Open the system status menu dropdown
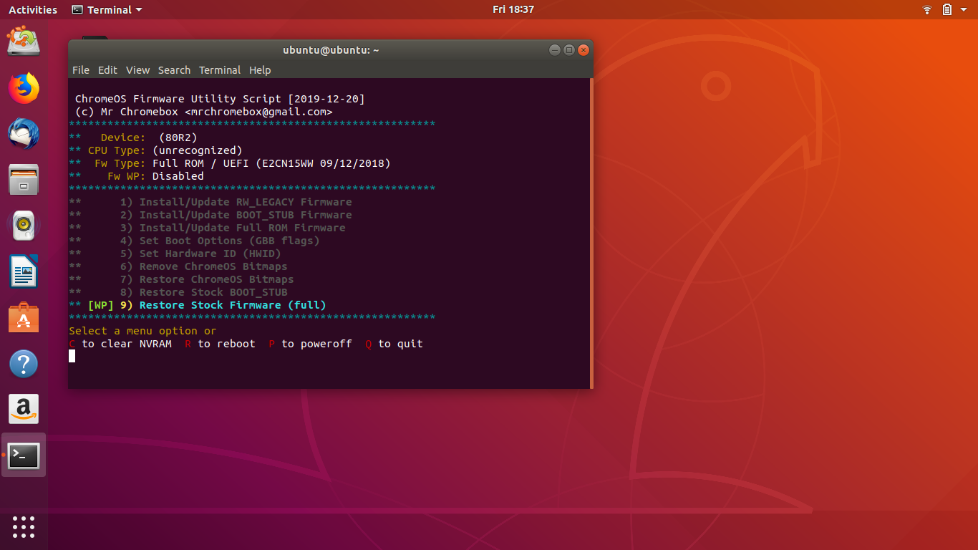 [964, 9]
